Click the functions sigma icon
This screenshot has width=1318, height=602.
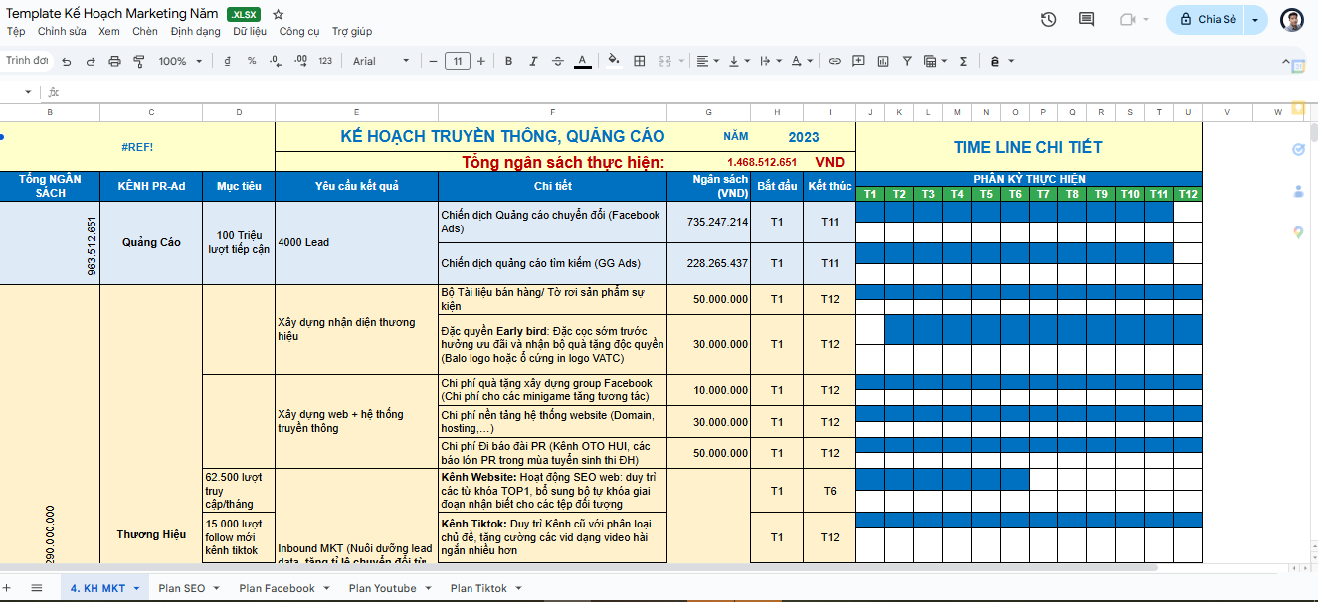coord(962,61)
